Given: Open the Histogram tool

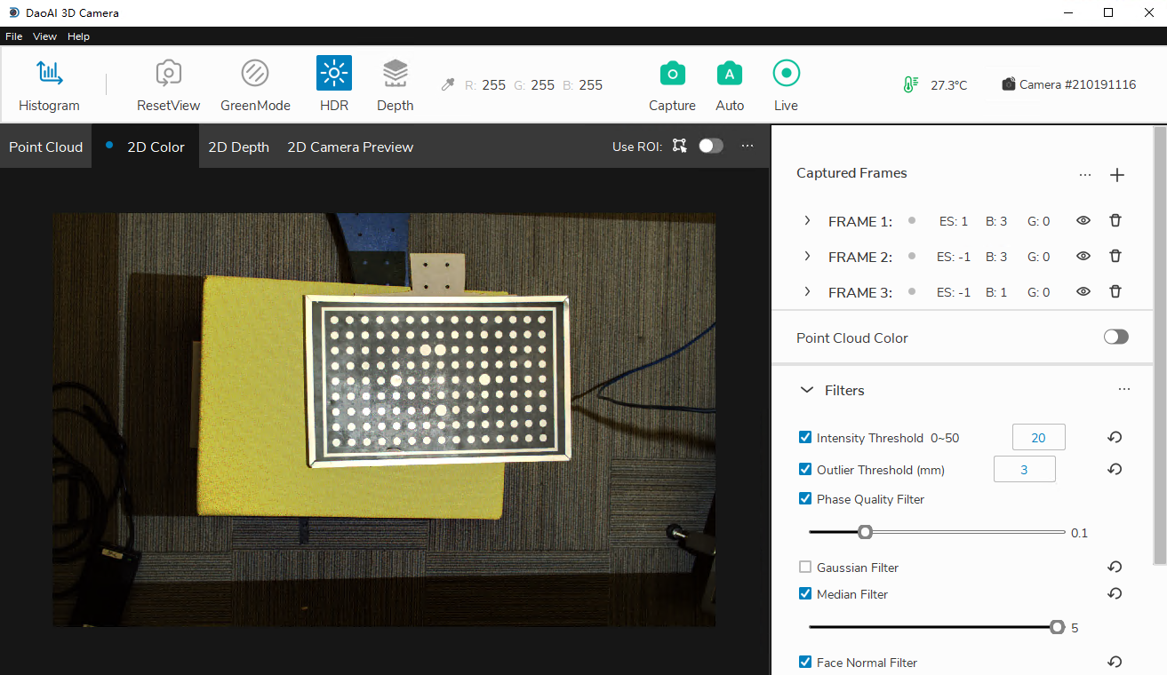Looking at the screenshot, I should point(49,74).
